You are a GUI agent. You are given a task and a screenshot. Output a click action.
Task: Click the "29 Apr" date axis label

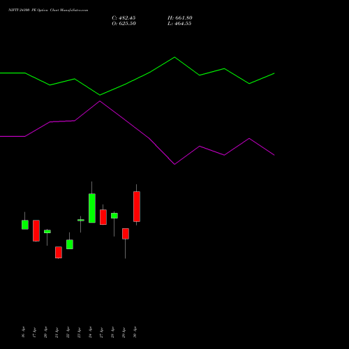[x=124, y=332]
